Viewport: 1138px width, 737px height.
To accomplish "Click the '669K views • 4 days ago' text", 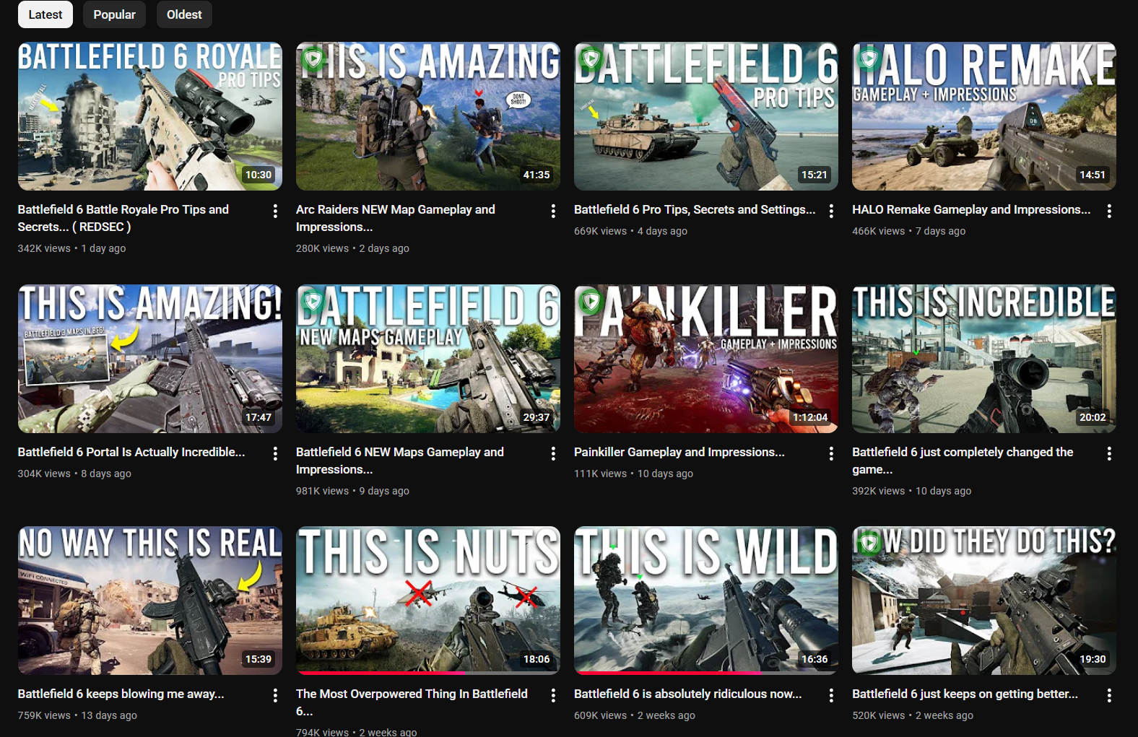I will click(x=630, y=231).
